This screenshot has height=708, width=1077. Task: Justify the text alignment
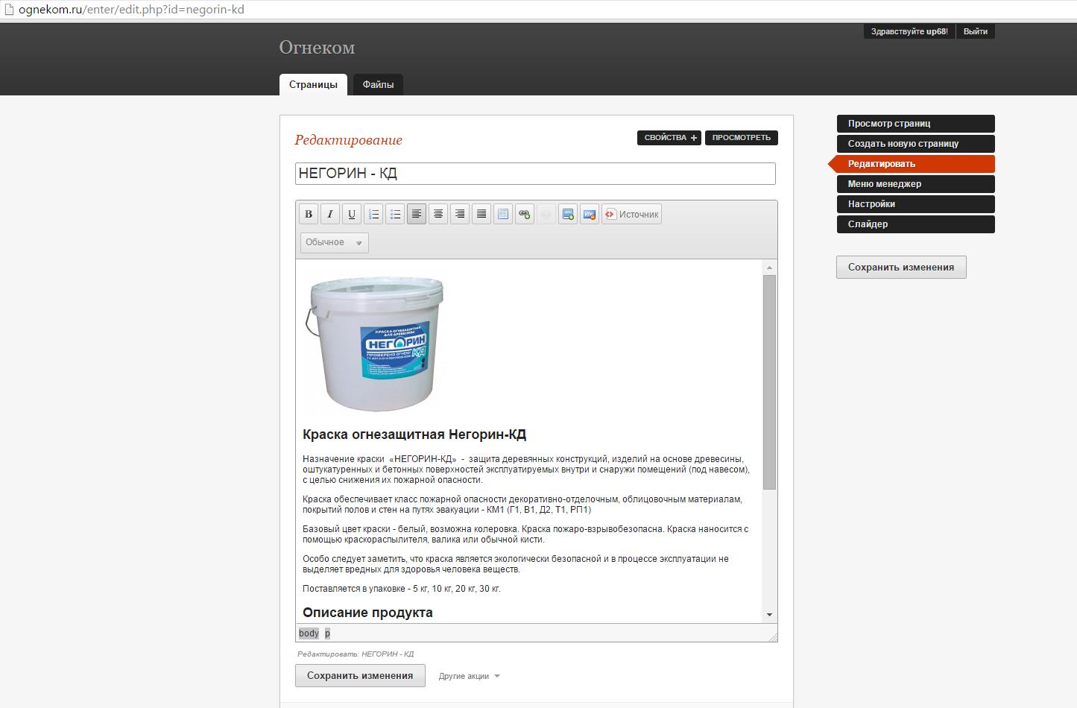pyautogui.click(x=481, y=215)
